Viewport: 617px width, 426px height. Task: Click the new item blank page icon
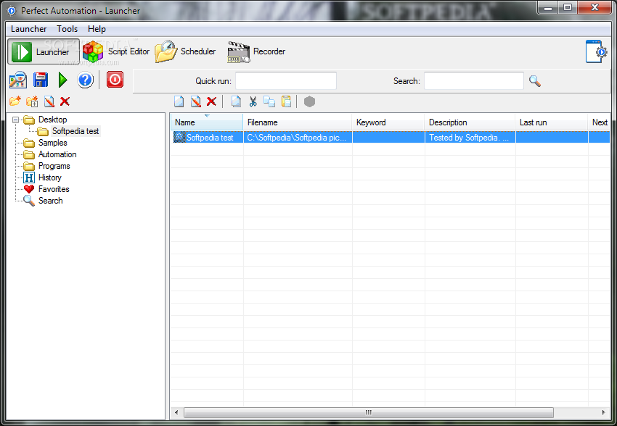179,101
